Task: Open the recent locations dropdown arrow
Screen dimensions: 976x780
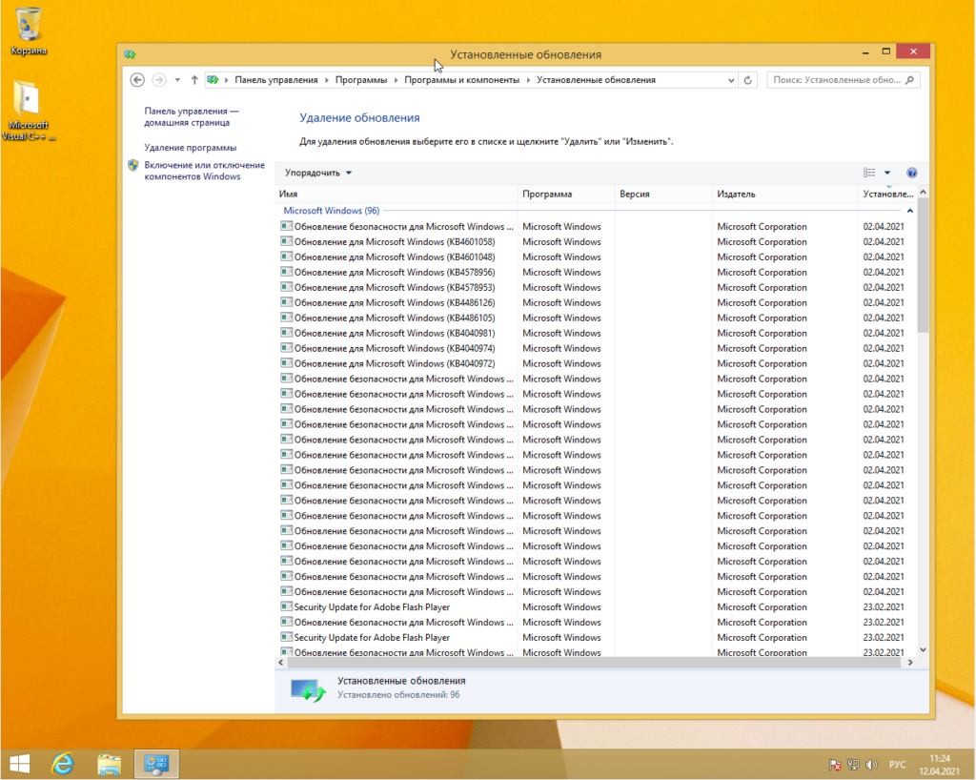Action: (177, 80)
